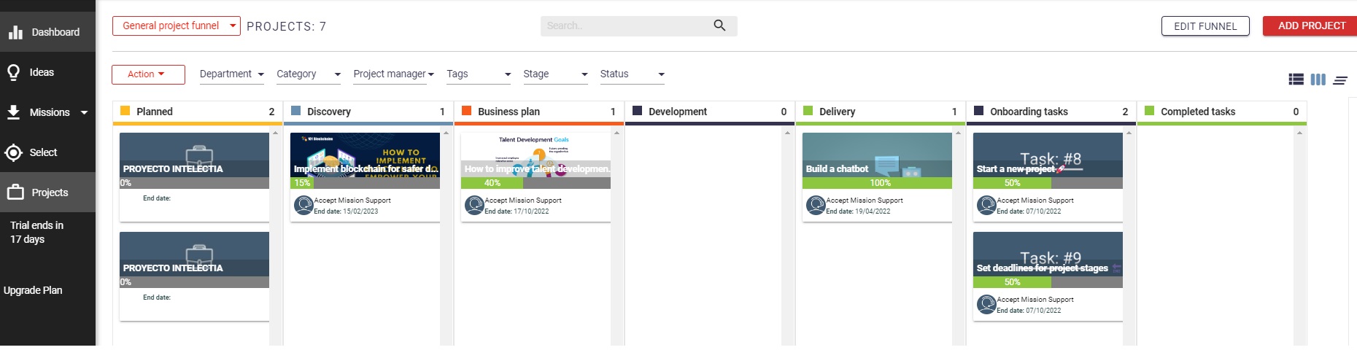The width and height of the screenshot is (1357, 350).
Task: Open the Project manager filter dropdown
Action: [x=393, y=74]
